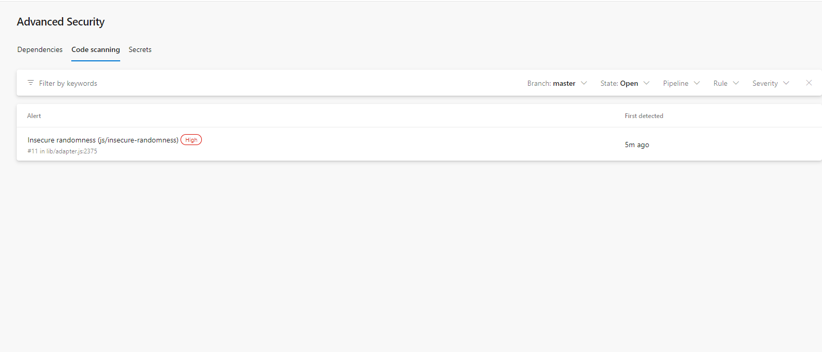
Task: Clear filters with the X icon
Action: coord(808,83)
